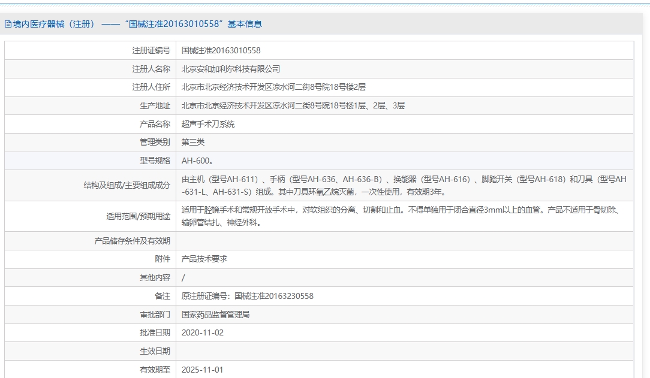Click the 批准日期 label
Image resolution: width=650 pixels, height=378 pixels.
click(x=155, y=333)
